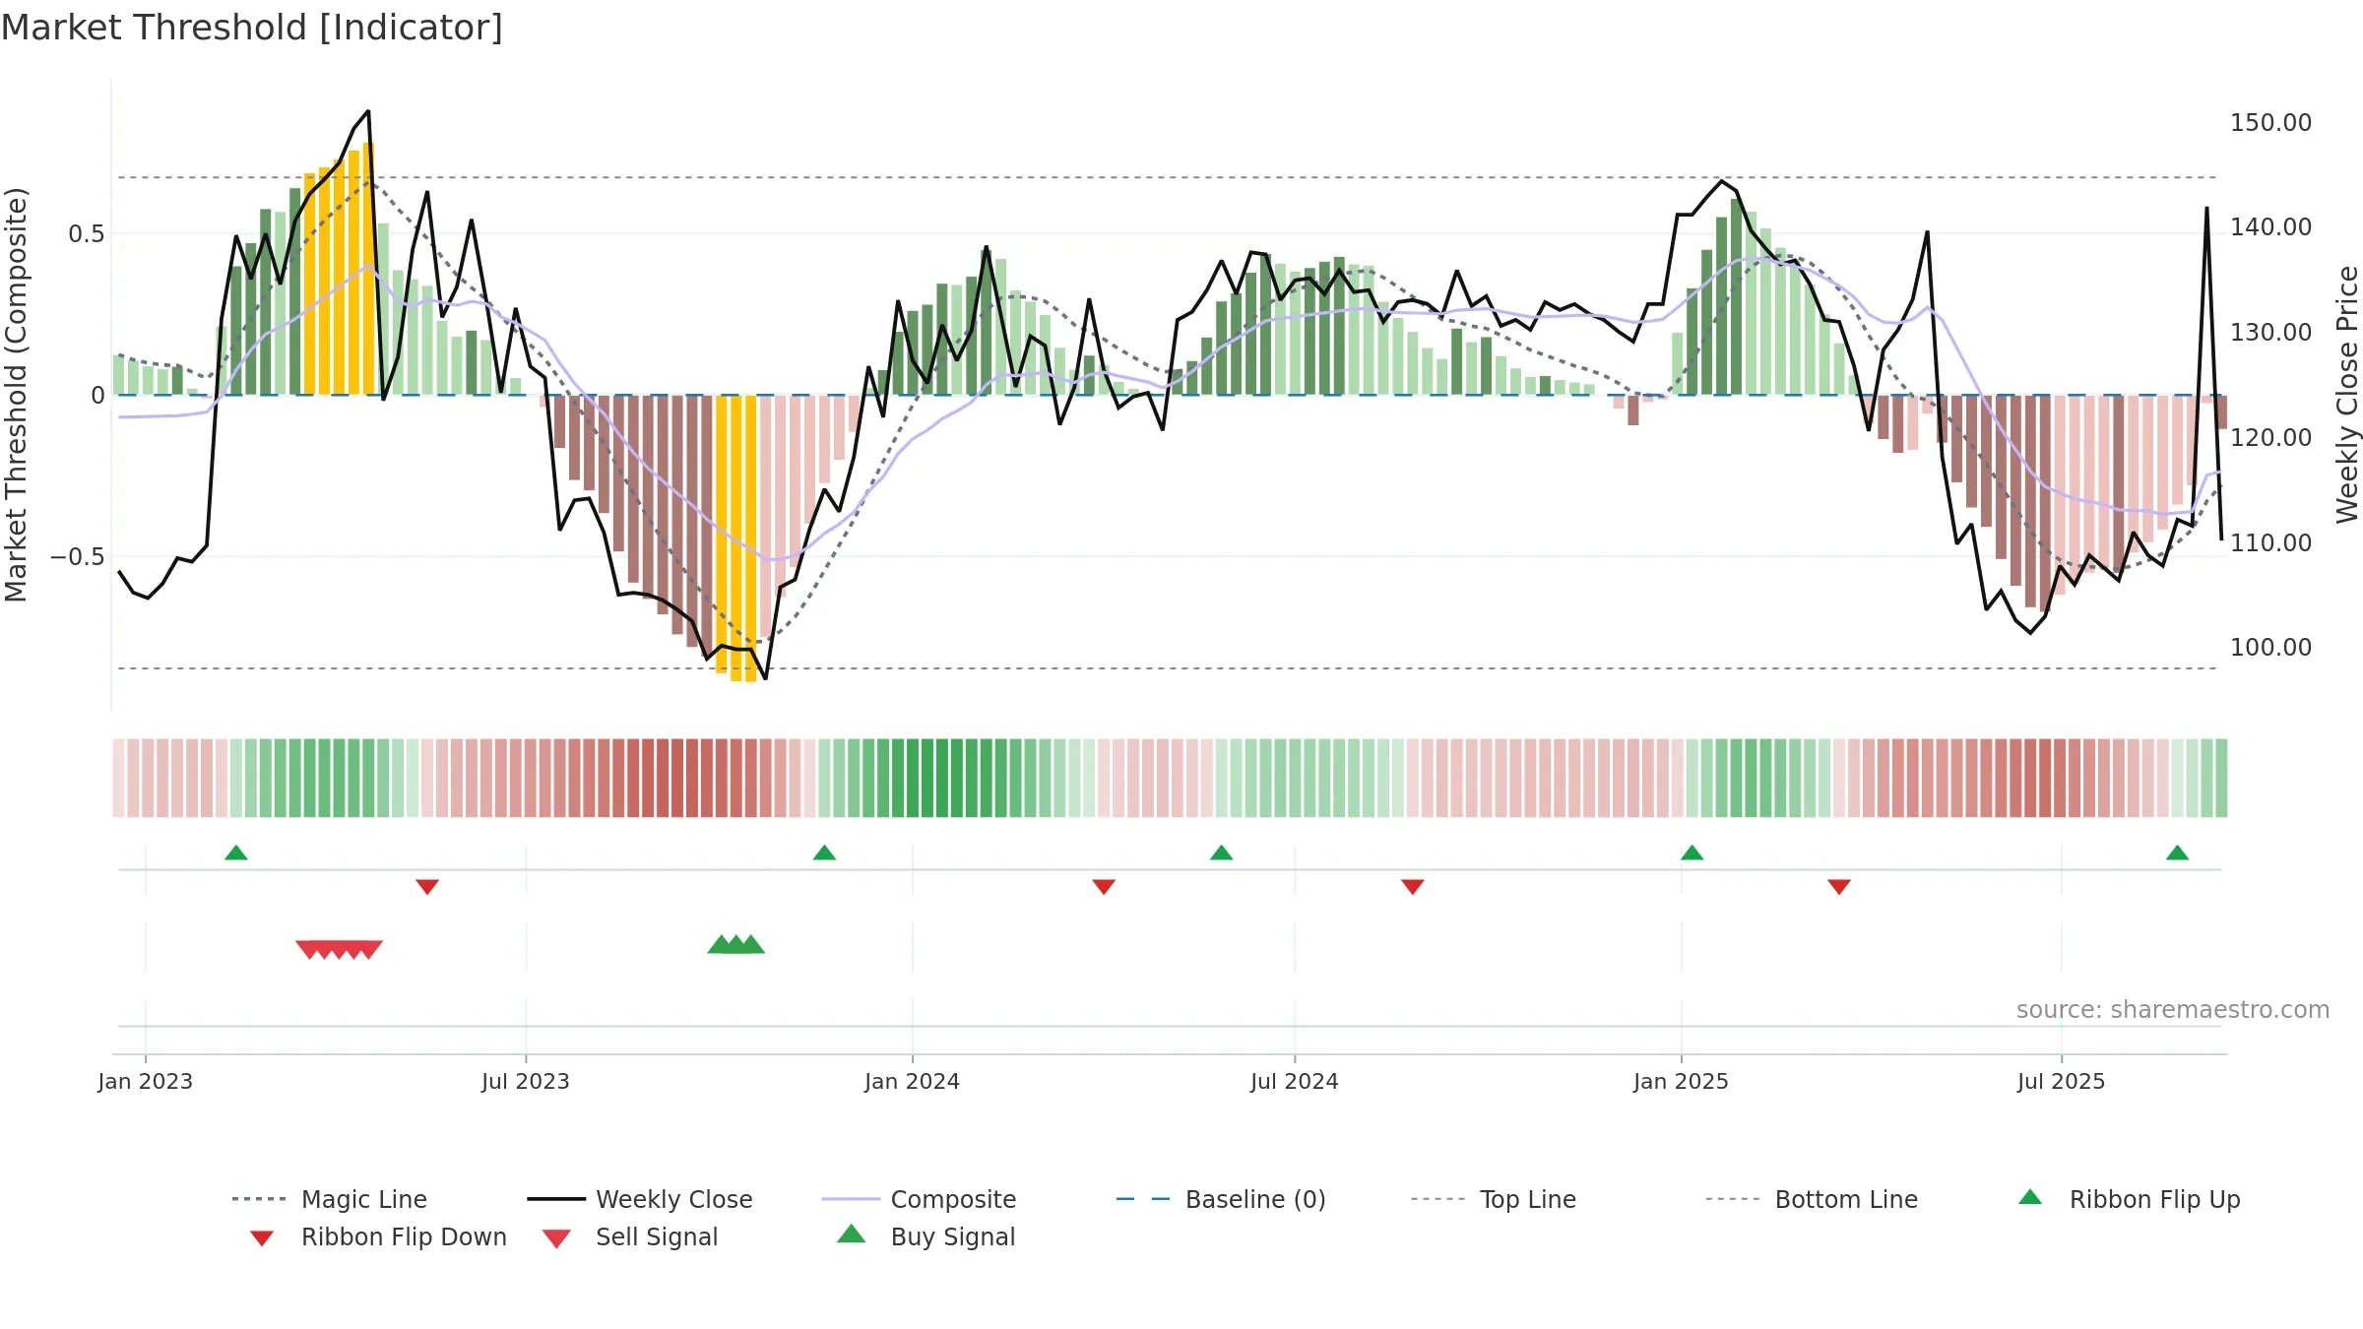
Task: Click the Market Threshold (Composite) axis title
Action: 16,394
